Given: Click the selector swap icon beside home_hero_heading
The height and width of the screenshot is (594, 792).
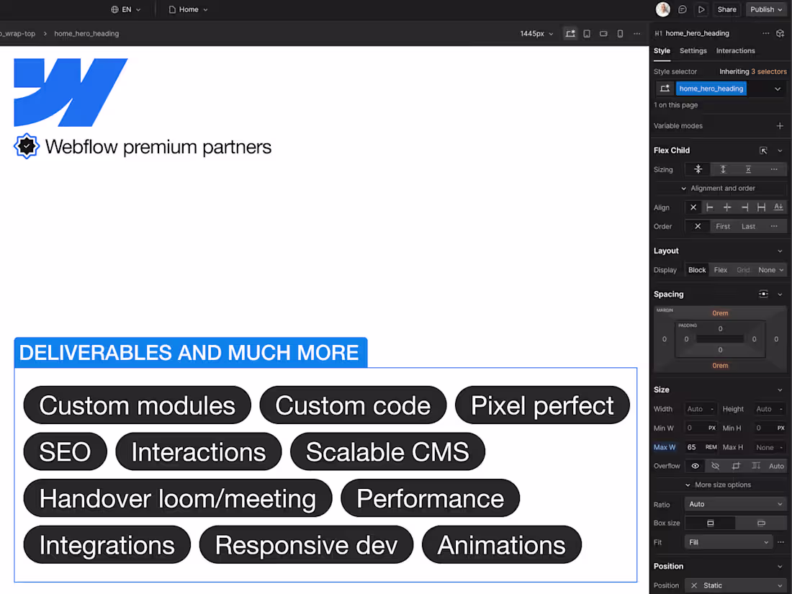Looking at the screenshot, I should click(x=664, y=88).
